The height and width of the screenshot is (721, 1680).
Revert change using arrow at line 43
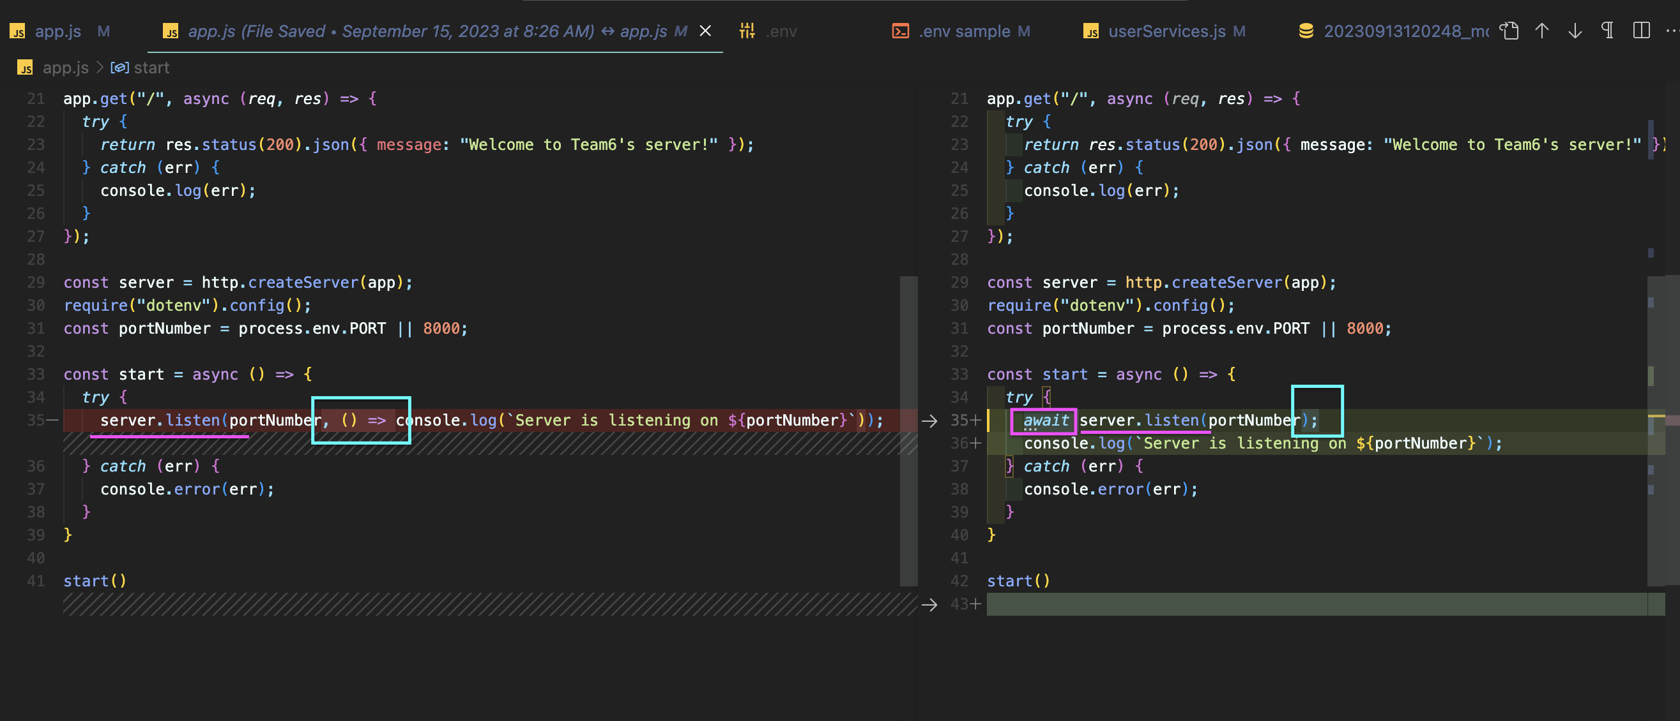[x=929, y=604]
